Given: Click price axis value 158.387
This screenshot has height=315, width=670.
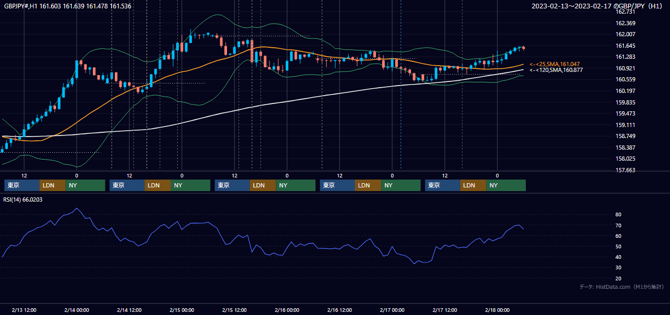Looking at the screenshot, I should pos(625,148).
